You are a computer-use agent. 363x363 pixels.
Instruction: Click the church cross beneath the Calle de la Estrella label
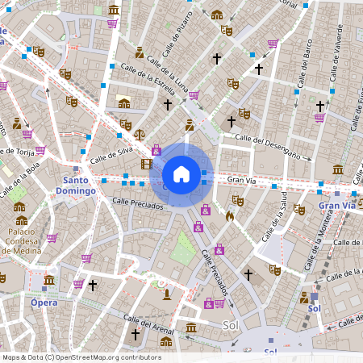click(x=168, y=105)
